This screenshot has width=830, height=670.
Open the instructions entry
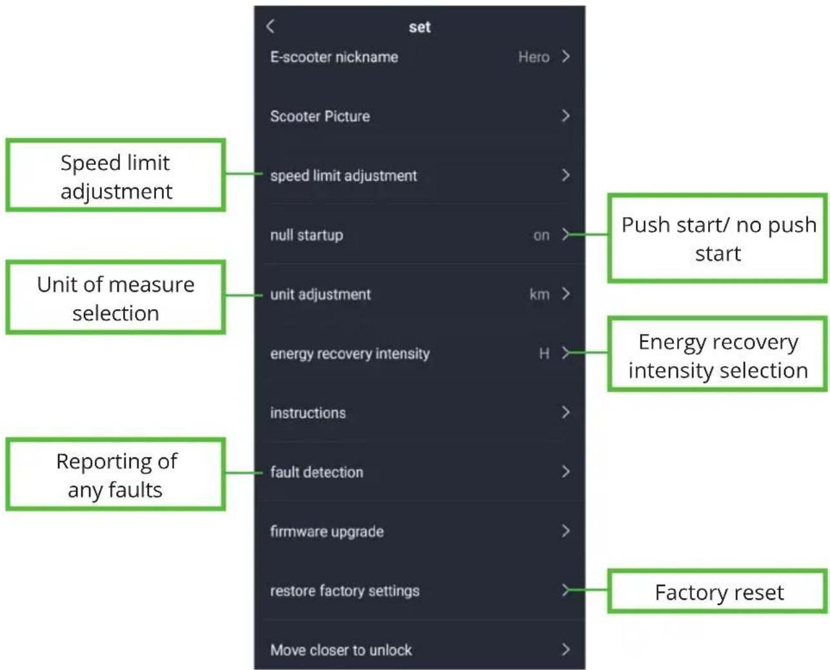point(420,413)
